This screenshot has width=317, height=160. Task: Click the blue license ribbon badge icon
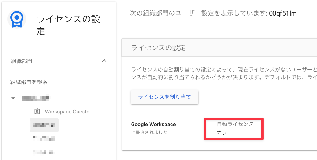[x=17, y=19]
